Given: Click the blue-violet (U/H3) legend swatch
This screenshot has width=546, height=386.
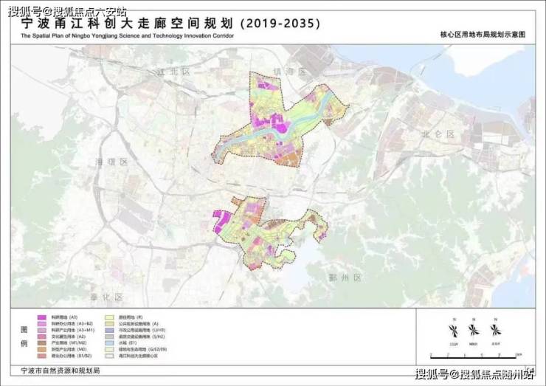Looking at the screenshot, I should [109, 330].
